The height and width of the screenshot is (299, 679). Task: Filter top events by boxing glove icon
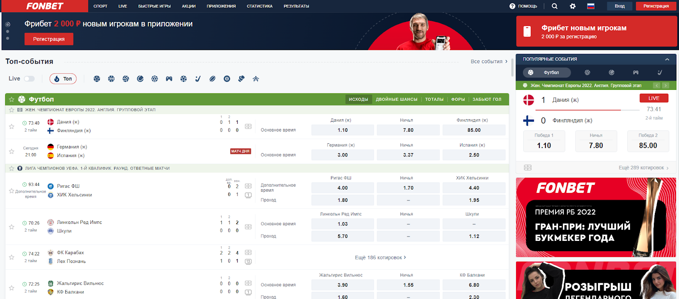[241, 79]
